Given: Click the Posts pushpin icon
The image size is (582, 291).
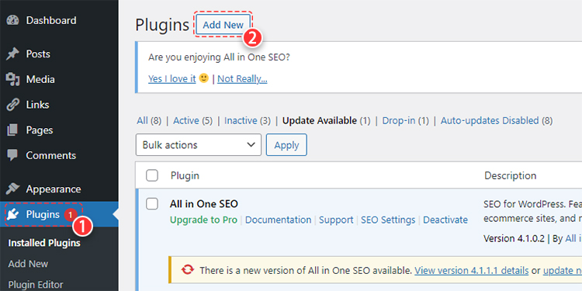Looking at the screenshot, I should point(13,54).
